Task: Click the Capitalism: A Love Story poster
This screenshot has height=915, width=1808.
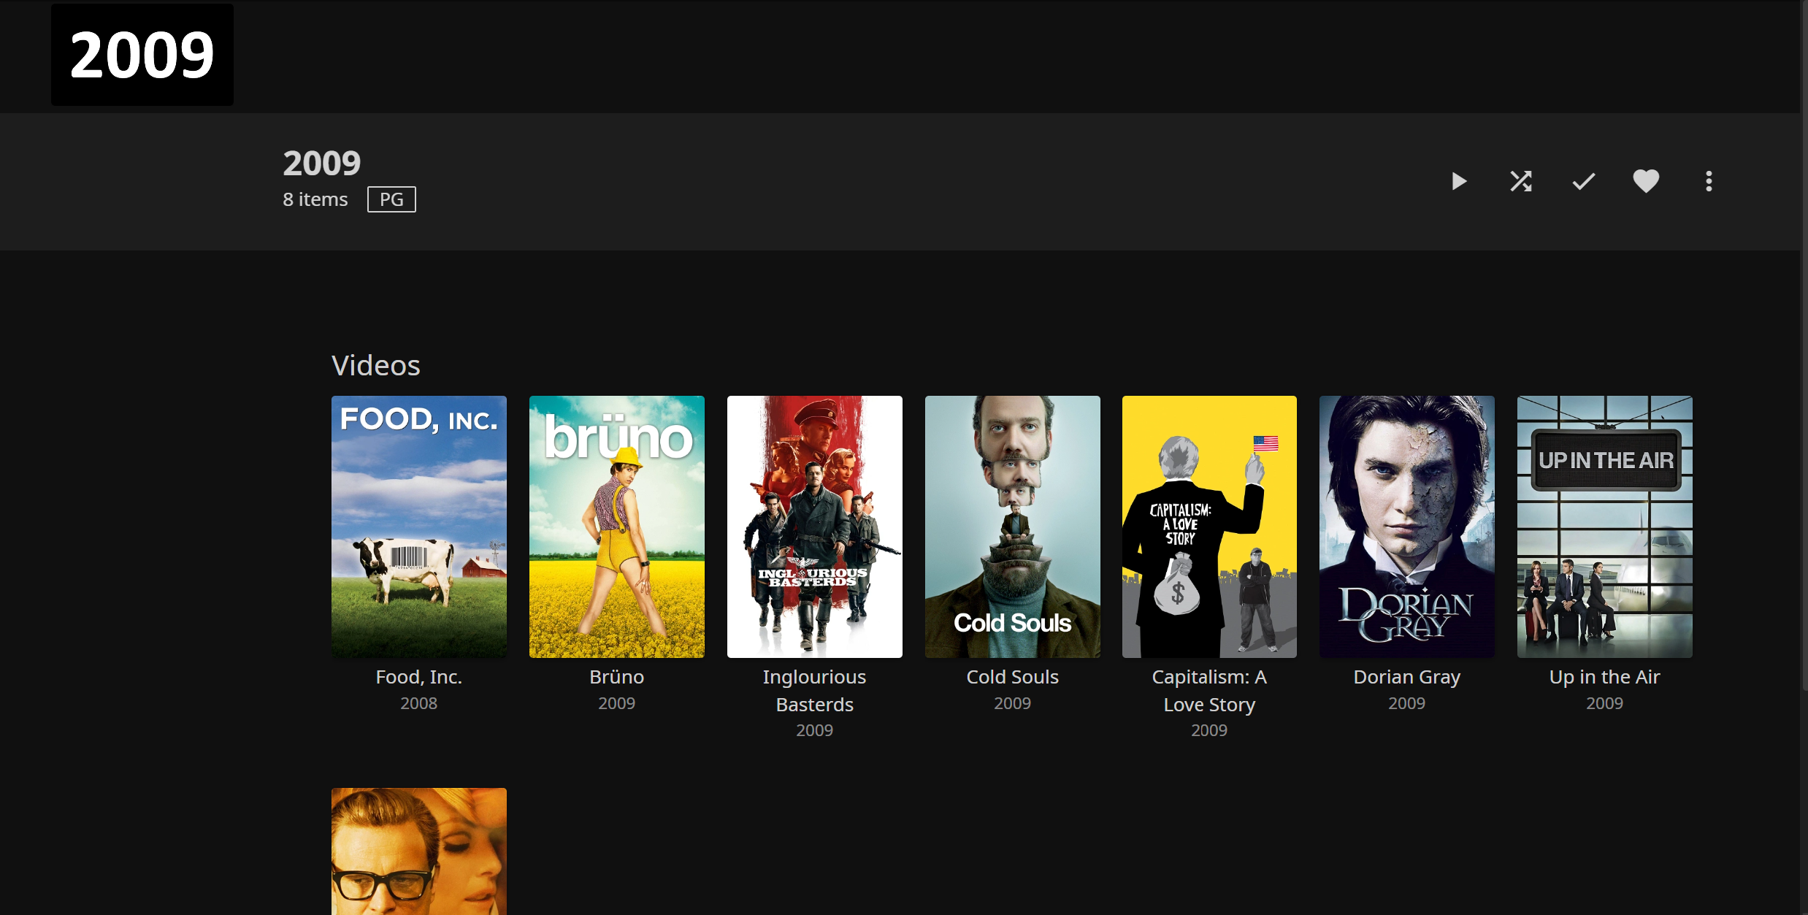Action: coord(1209,527)
